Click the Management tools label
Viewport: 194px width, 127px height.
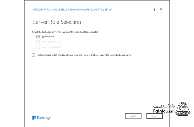pos(51,42)
